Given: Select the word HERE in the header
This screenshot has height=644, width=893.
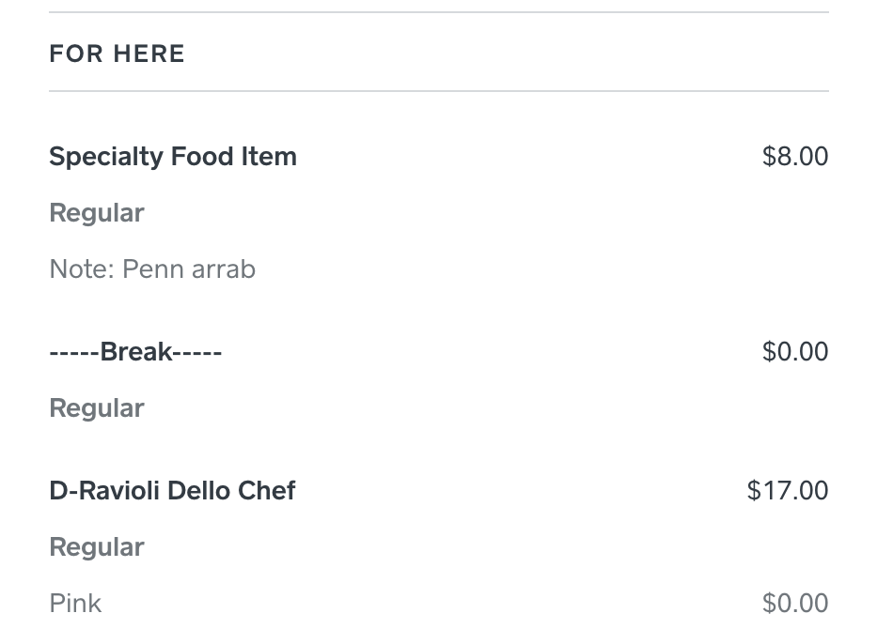Looking at the screenshot, I should tap(149, 54).
